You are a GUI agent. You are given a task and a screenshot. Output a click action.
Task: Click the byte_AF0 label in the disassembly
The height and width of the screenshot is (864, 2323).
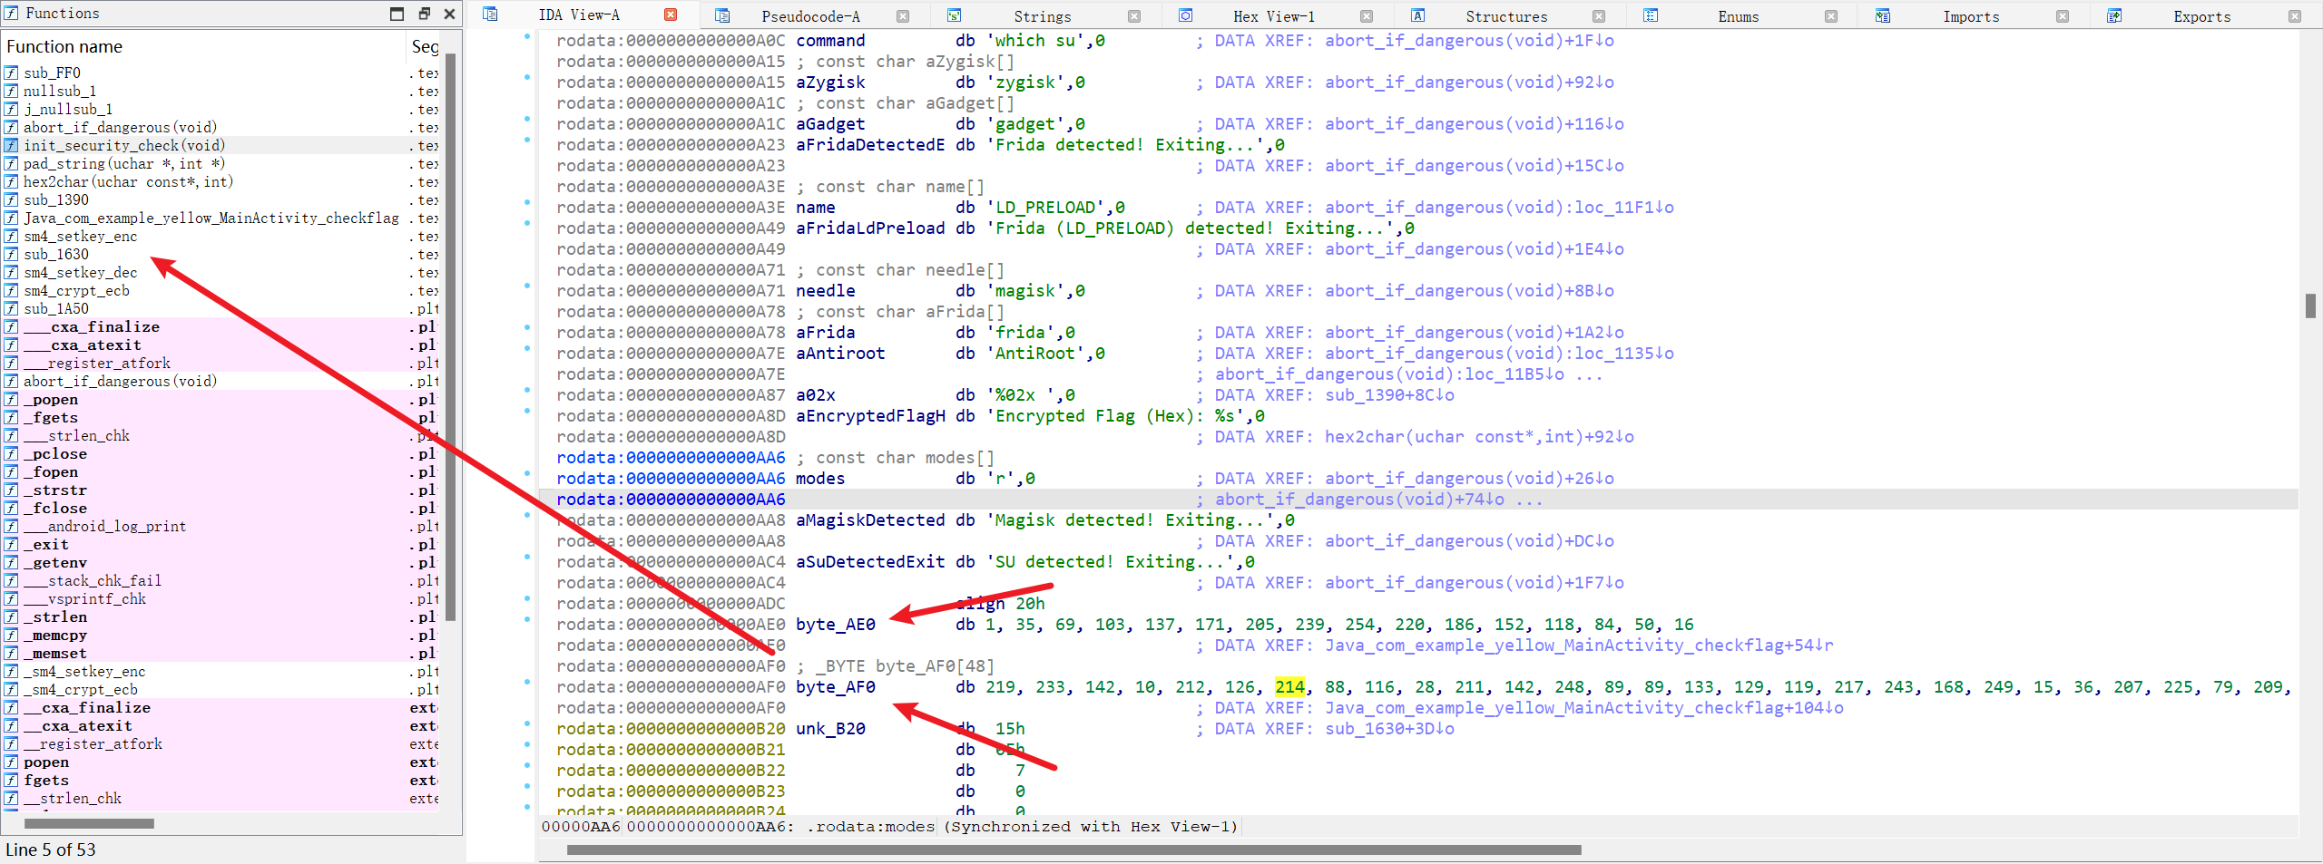click(835, 687)
